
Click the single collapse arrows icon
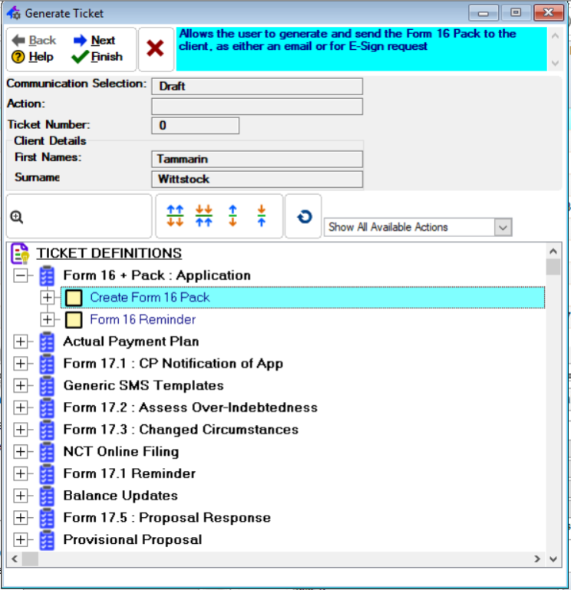261,216
